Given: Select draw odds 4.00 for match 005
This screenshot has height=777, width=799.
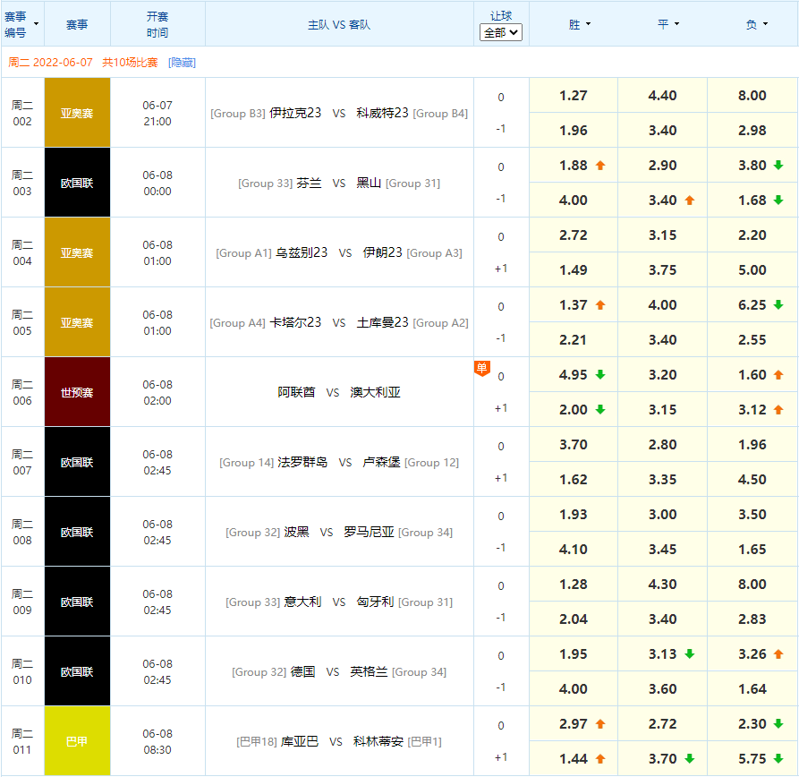Looking at the screenshot, I should (x=662, y=305).
